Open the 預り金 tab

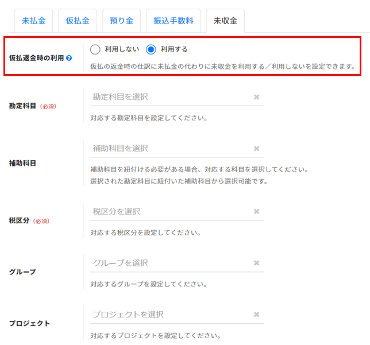coord(121,21)
